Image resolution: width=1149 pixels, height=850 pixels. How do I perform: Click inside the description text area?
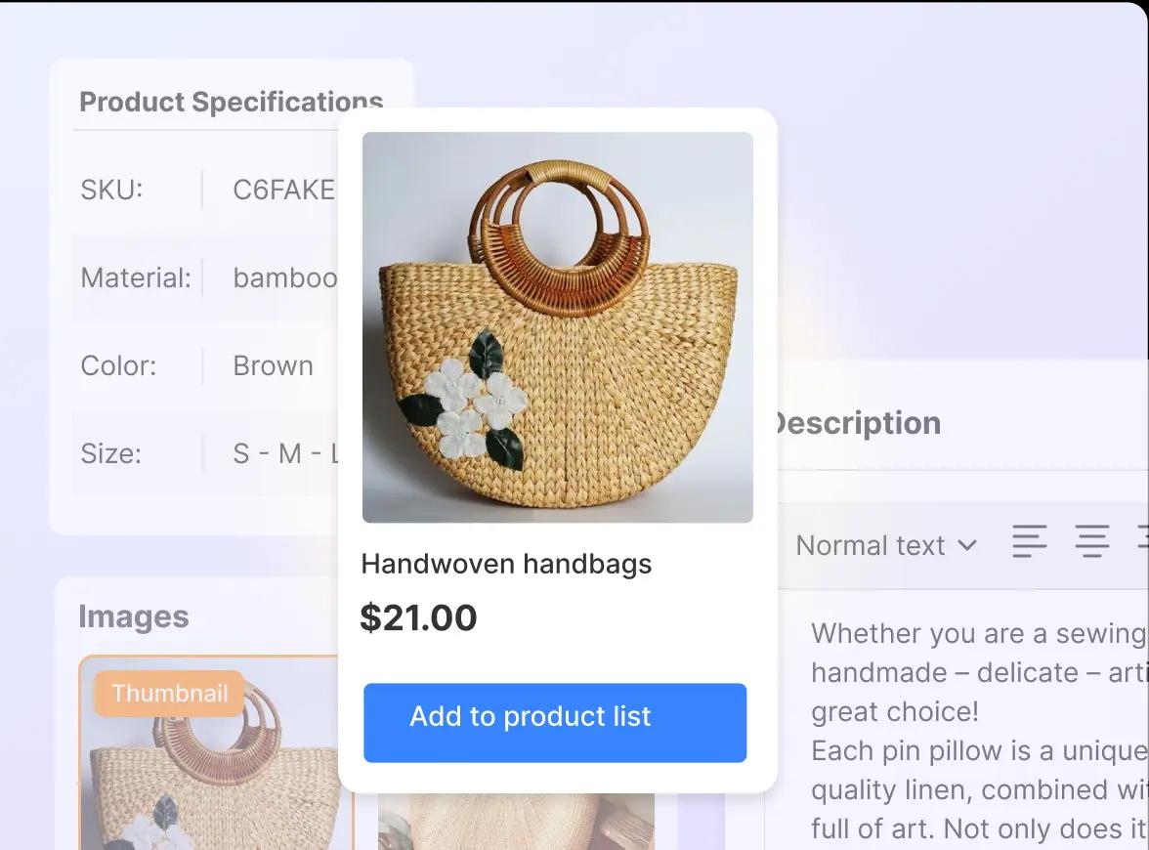[x=977, y=711]
